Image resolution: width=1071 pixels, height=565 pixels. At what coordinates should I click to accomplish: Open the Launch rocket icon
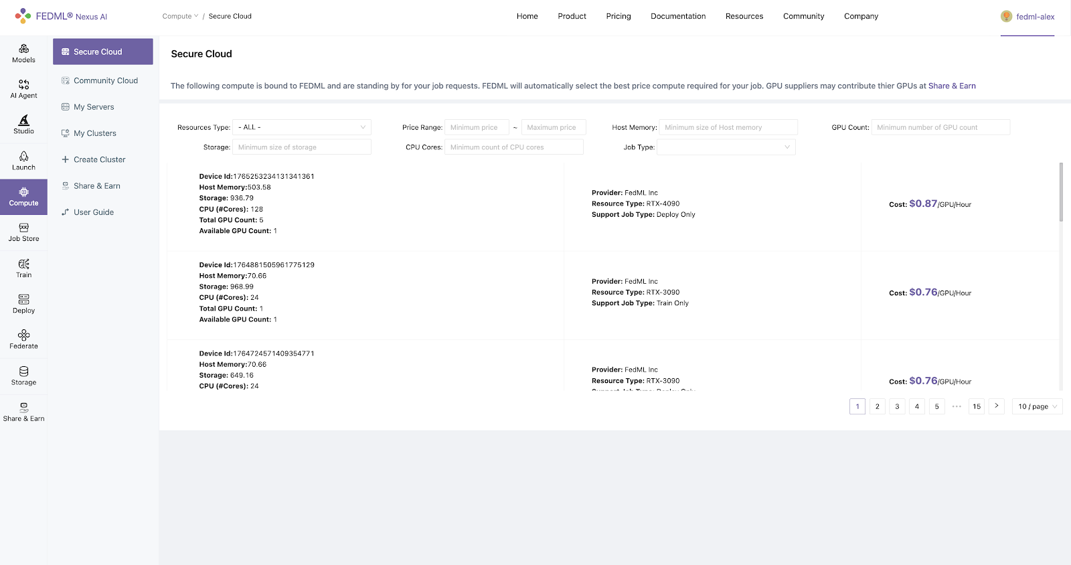point(23,156)
